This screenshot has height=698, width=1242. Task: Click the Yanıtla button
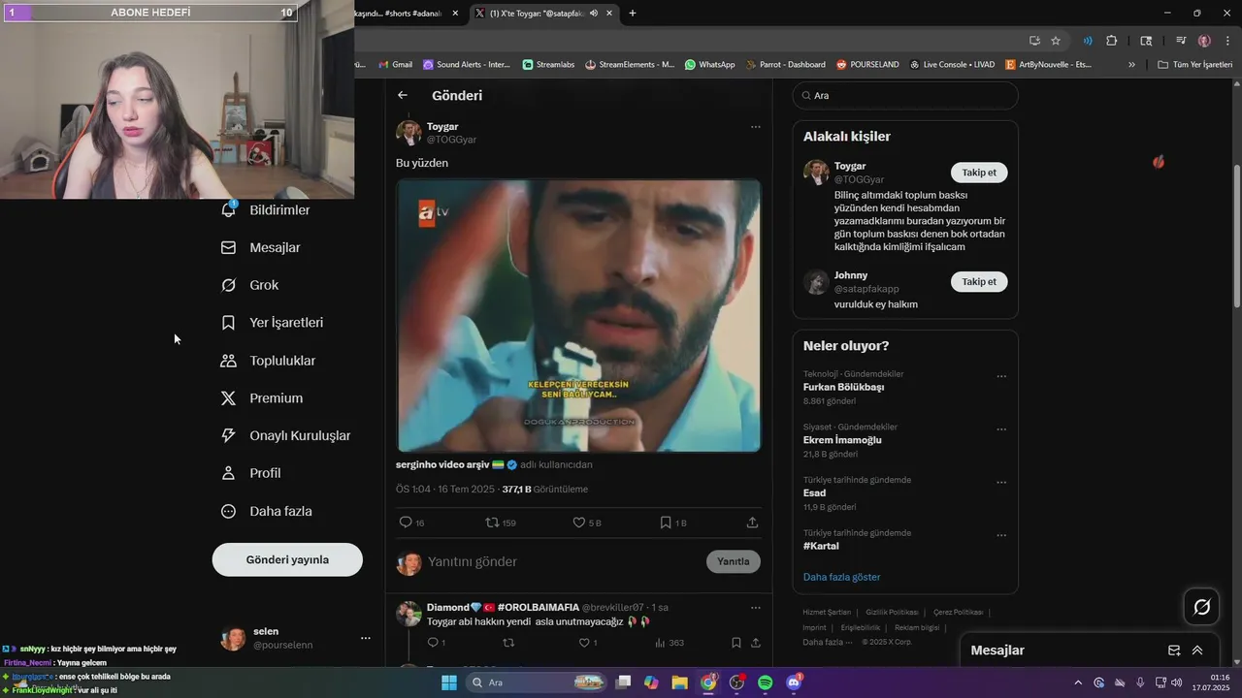point(734,561)
